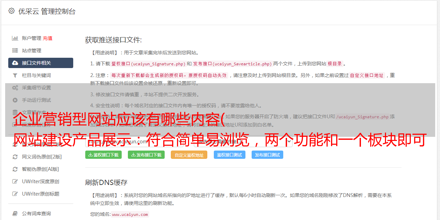The width and height of the screenshot is (440, 220).
Task: Click the blue 发布接口测试 button
Action: tap(267, 155)
